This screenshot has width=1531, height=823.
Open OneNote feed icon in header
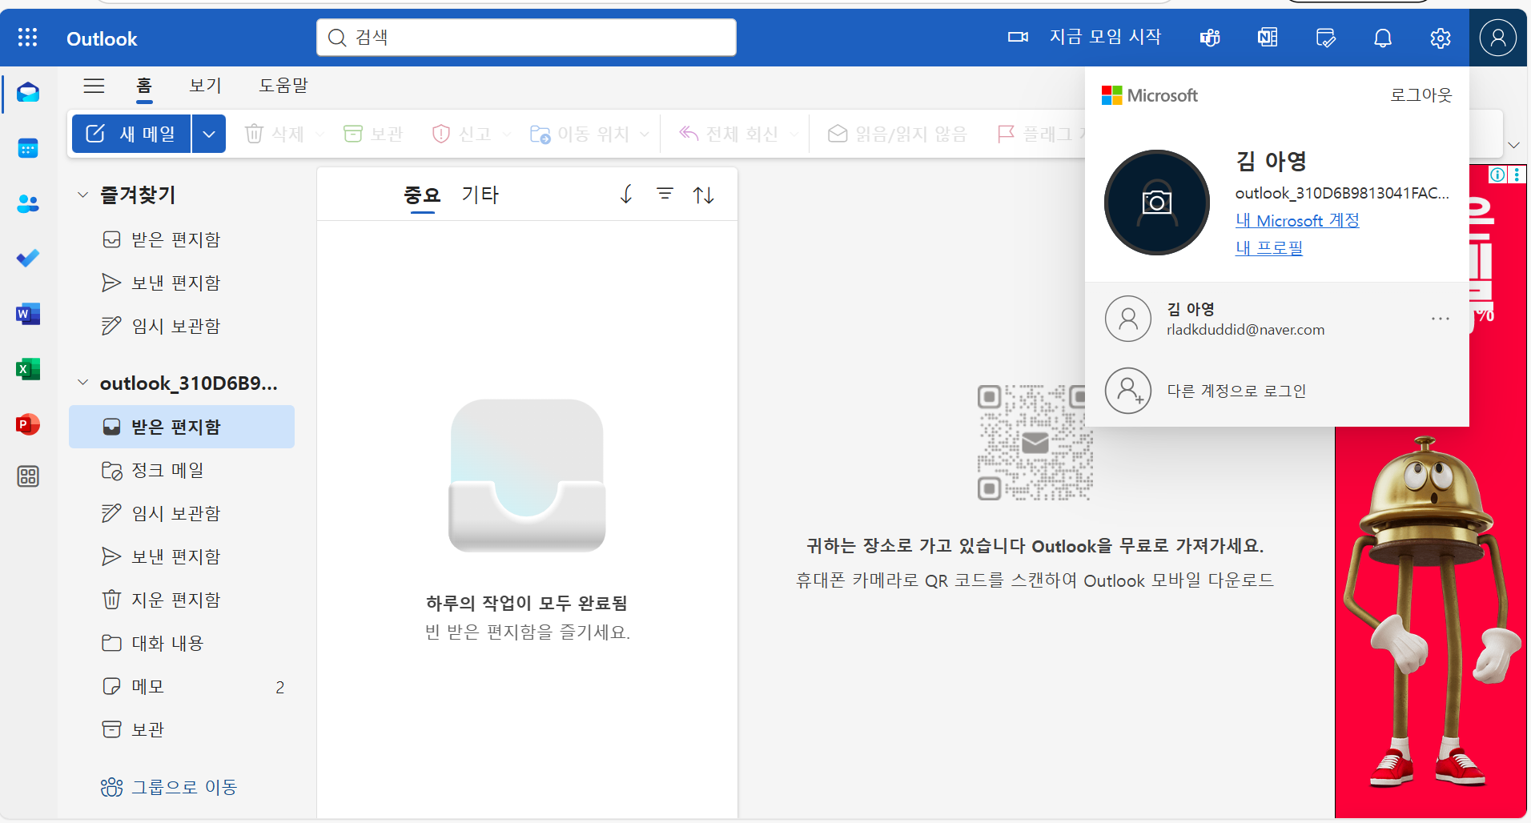[1268, 38]
